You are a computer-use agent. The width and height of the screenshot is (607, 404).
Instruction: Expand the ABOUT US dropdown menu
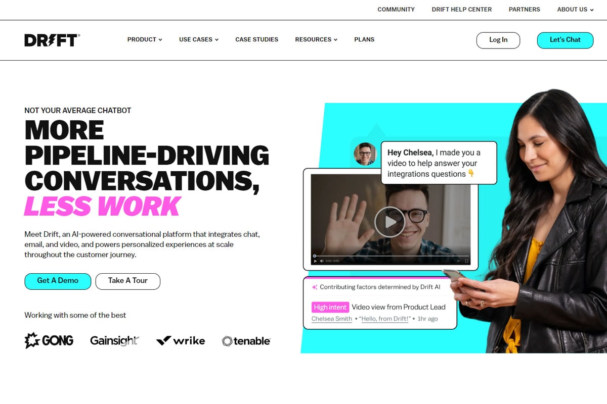tap(576, 10)
